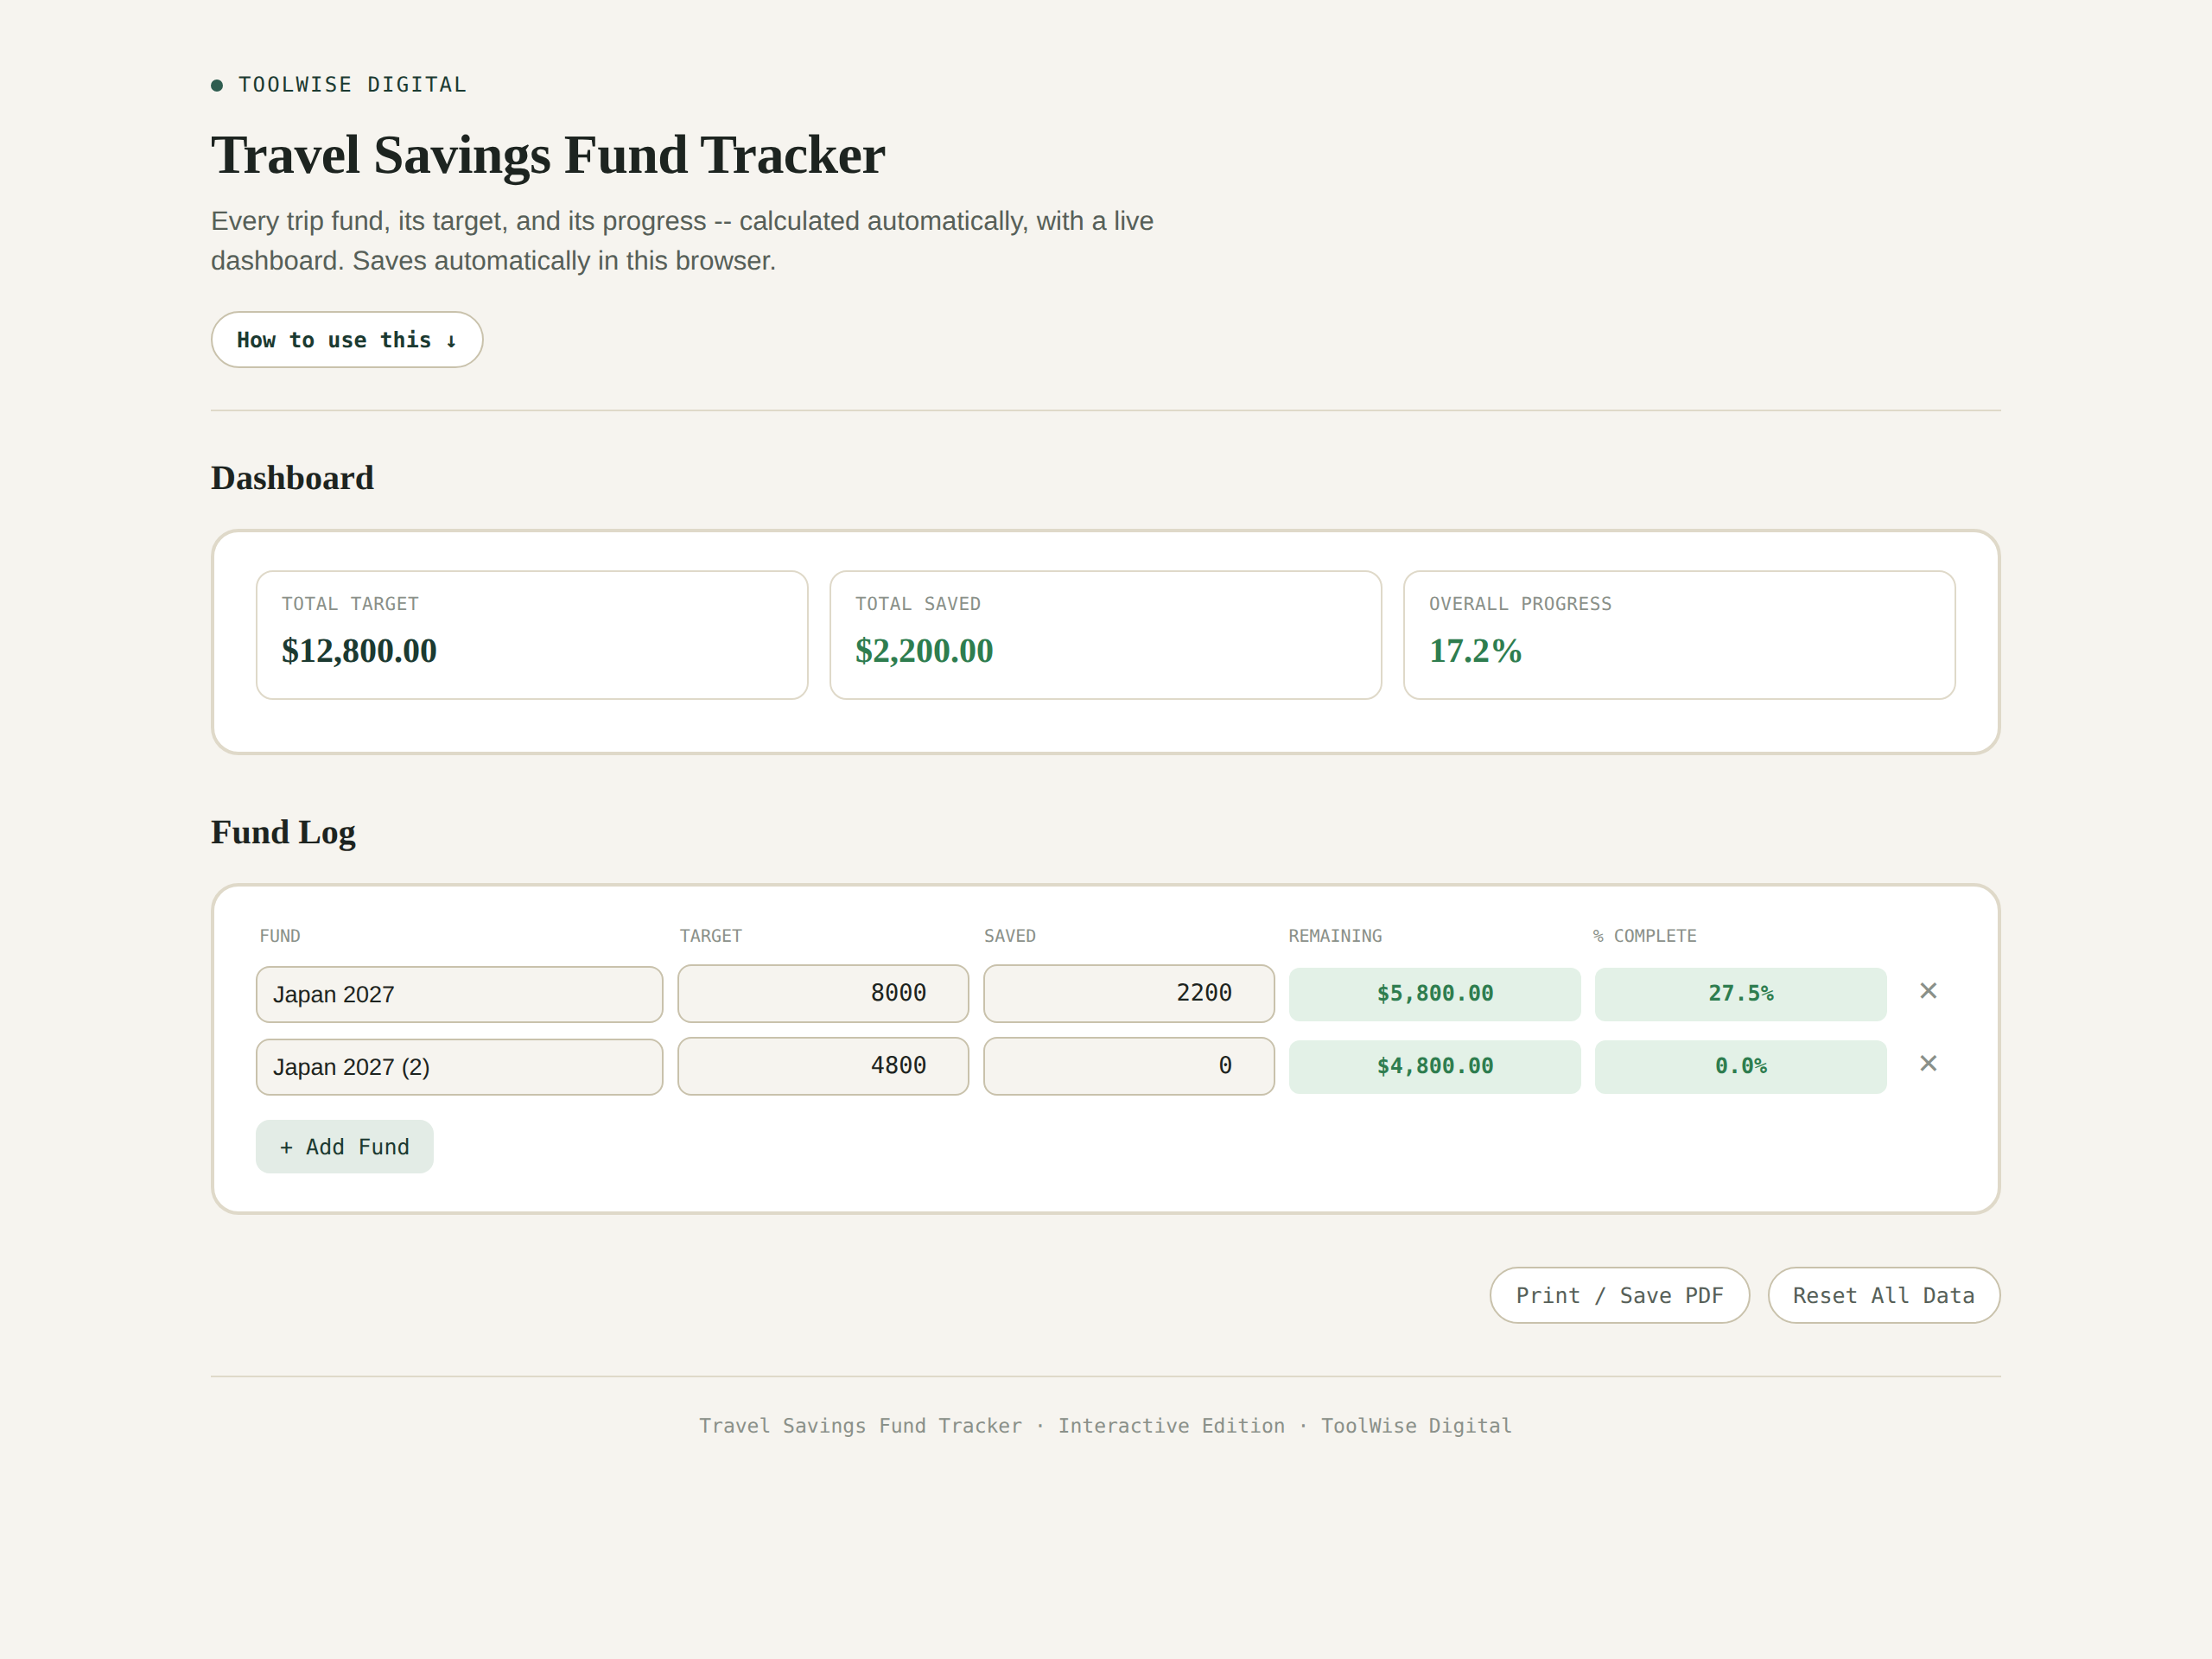The width and height of the screenshot is (2212, 1659).
Task: Open Print / Save PDF
Action: (x=1619, y=1295)
